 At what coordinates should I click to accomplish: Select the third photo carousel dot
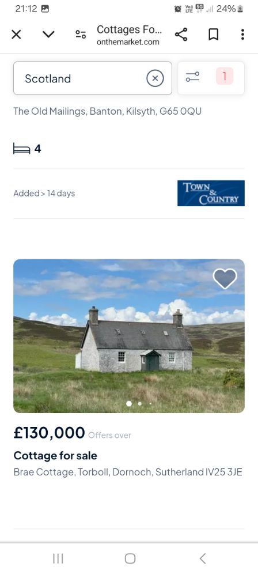(x=150, y=403)
